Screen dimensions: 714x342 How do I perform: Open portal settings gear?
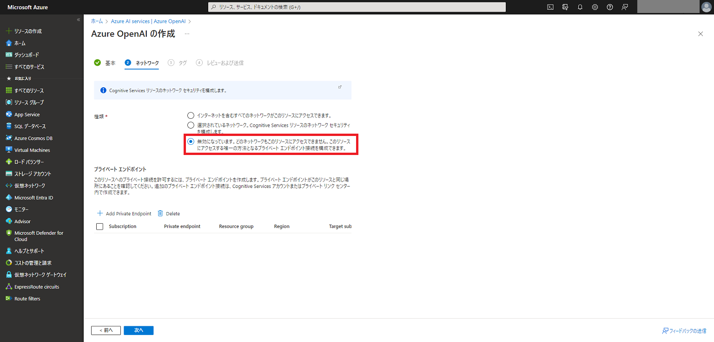[595, 7]
